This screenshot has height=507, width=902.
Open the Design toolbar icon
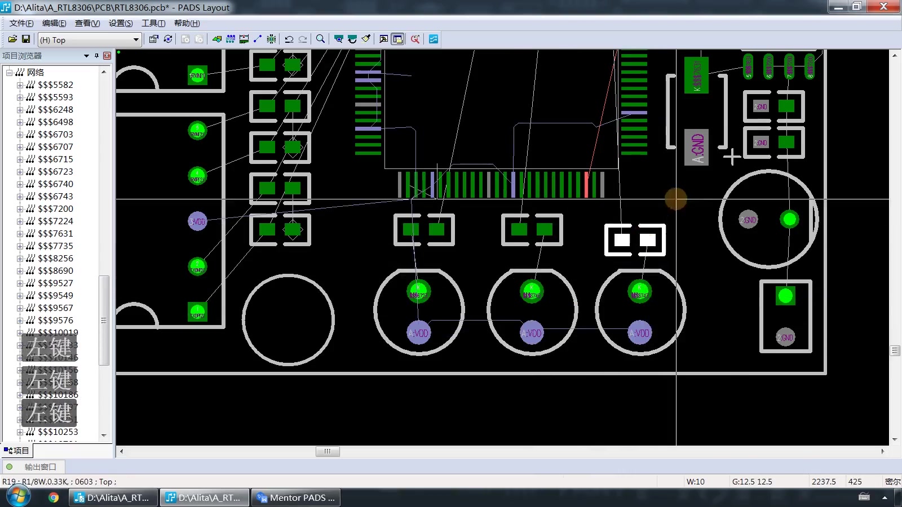[217, 39]
